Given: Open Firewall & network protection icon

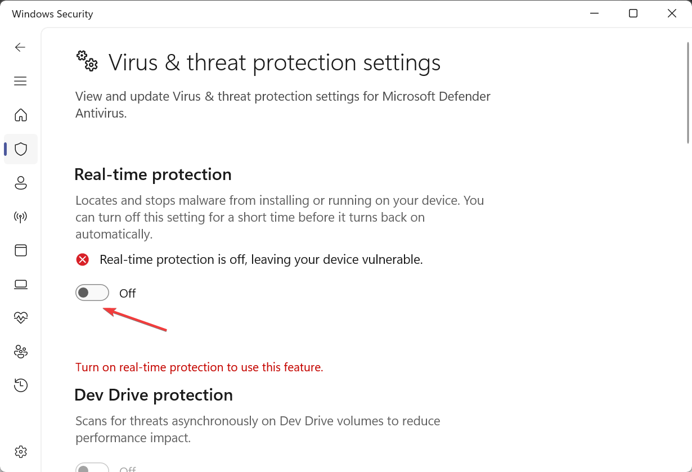Looking at the screenshot, I should click(x=21, y=217).
